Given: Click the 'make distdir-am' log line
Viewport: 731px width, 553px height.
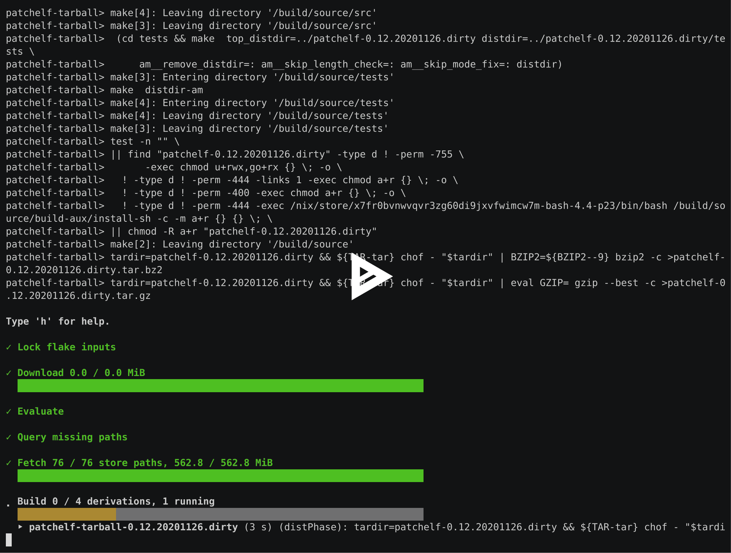Looking at the screenshot, I should click(105, 90).
